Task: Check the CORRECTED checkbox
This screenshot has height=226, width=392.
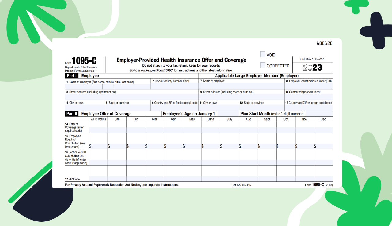Action: (262, 65)
